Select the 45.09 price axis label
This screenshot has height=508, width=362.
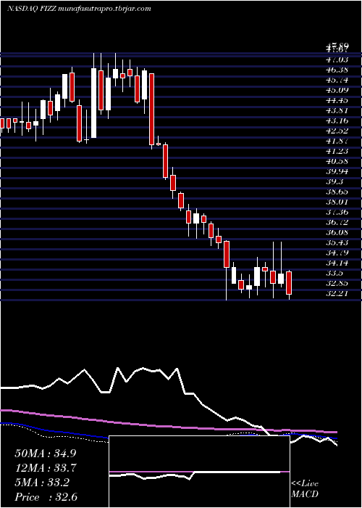coord(337,90)
